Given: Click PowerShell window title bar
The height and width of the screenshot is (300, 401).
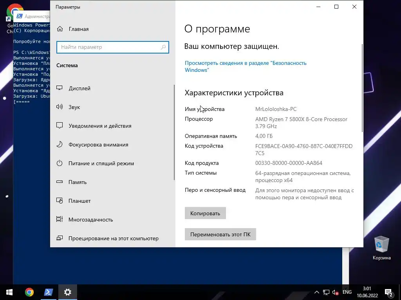Looking at the screenshot, I should (32, 16).
